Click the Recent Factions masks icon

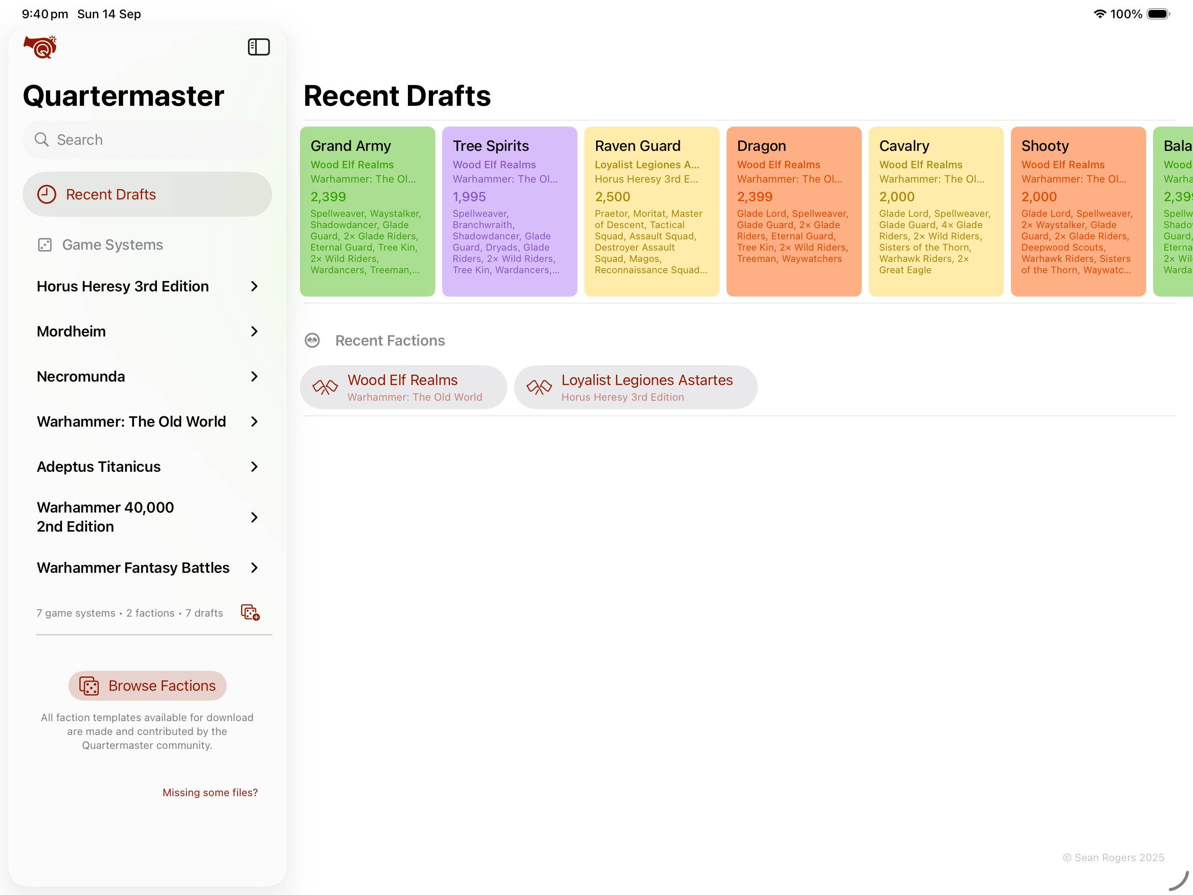(x=312, y=340)
